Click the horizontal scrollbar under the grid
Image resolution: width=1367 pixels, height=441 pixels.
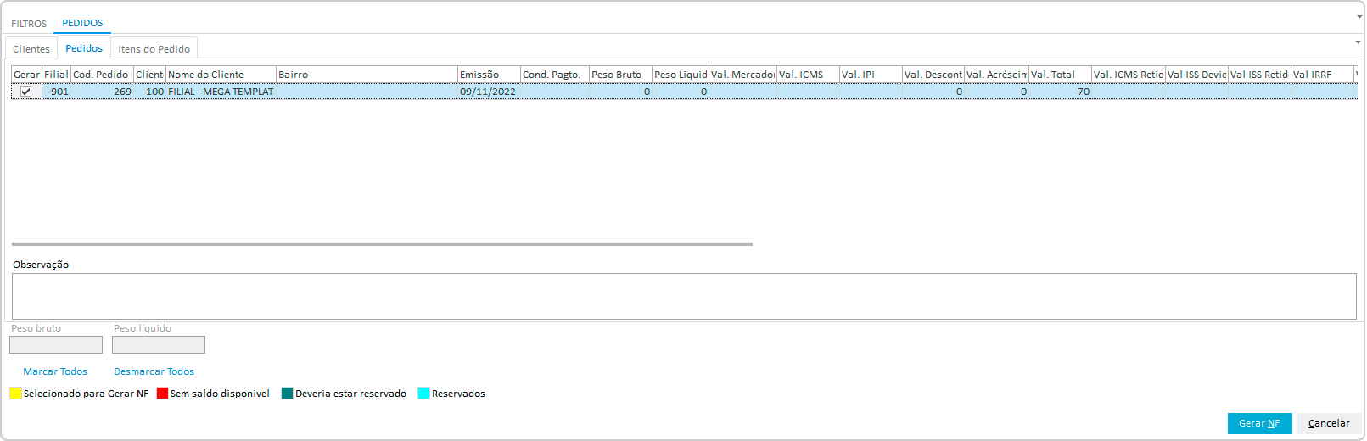tap(382, 244)
